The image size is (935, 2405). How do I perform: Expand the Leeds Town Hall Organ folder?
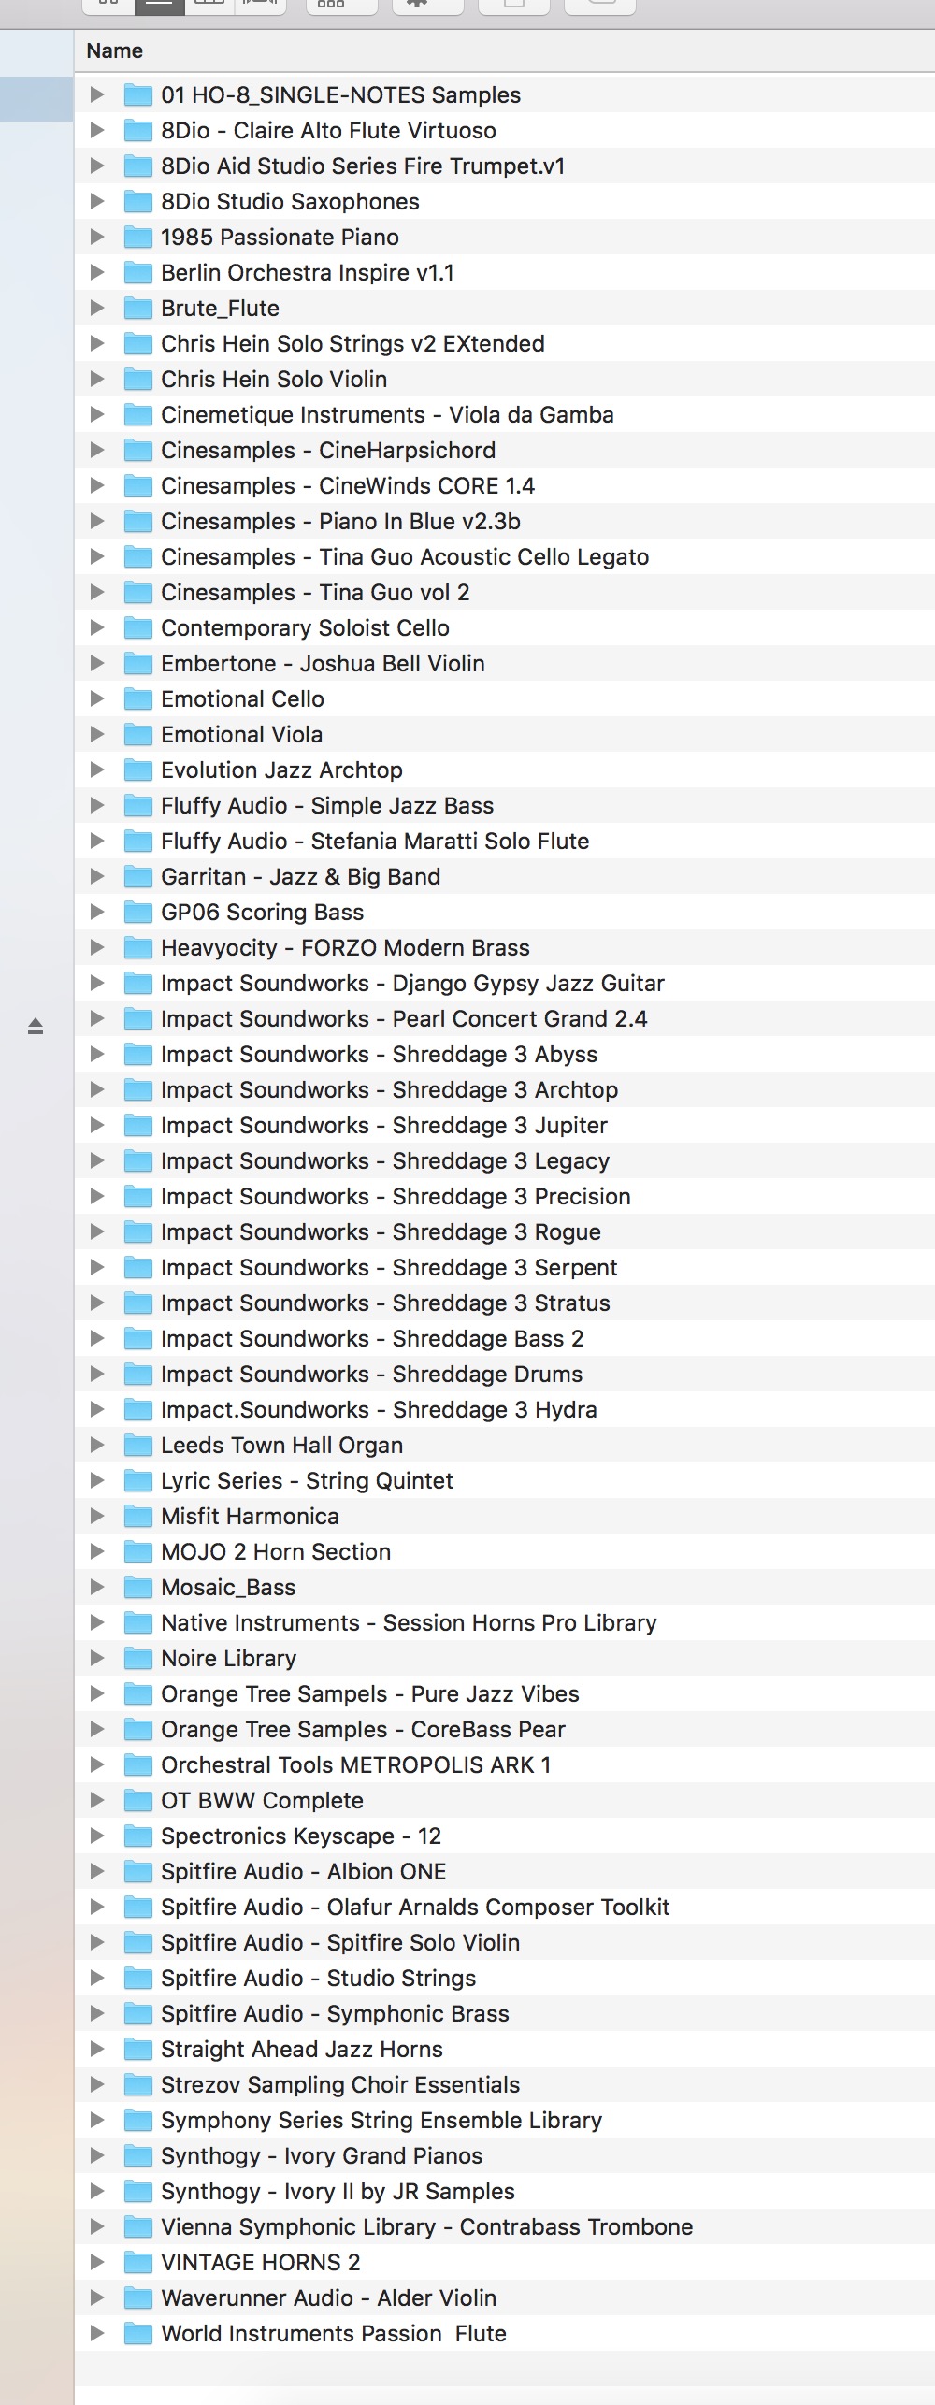(x=96, y=1445)
